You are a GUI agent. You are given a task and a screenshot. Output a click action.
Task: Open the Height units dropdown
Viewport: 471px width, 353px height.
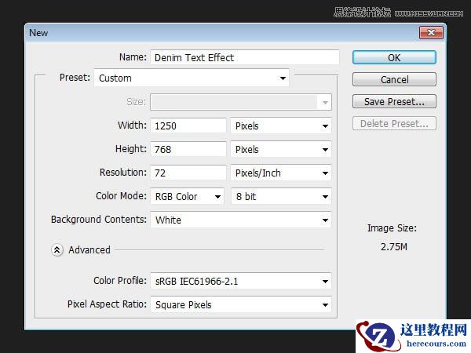(x=281, y=149)
